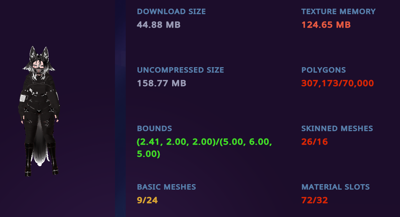The width and height of the screenshot is (400, 217).
Task: Click the 307,173/70,000 polygon count
Action: click(x=338, y=83)
